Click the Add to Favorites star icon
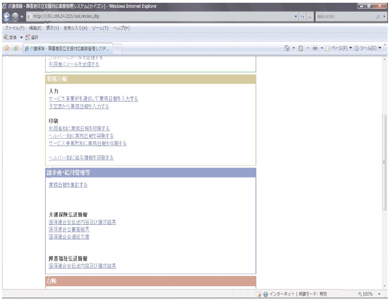 pos(16,48)
